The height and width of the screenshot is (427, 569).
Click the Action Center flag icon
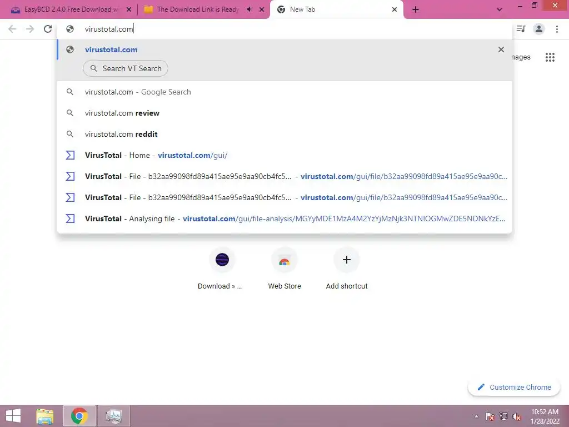[x=490, y=416]
